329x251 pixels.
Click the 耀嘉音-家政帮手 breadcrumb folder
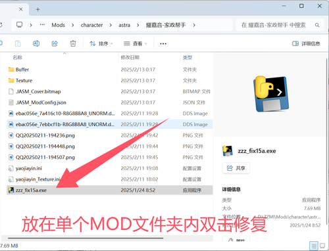click(x=166, y=25)
